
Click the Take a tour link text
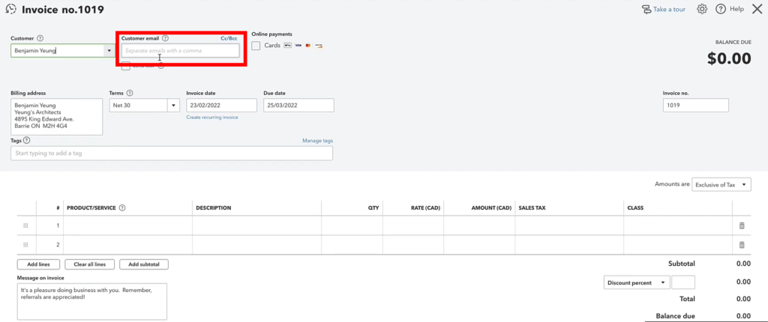(669, 9)
